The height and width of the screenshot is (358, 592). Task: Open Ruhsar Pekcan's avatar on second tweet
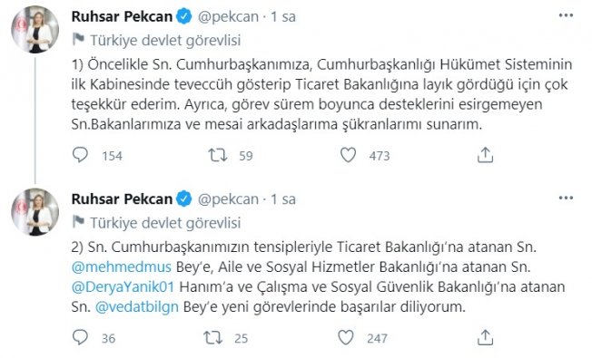[35, 212]
